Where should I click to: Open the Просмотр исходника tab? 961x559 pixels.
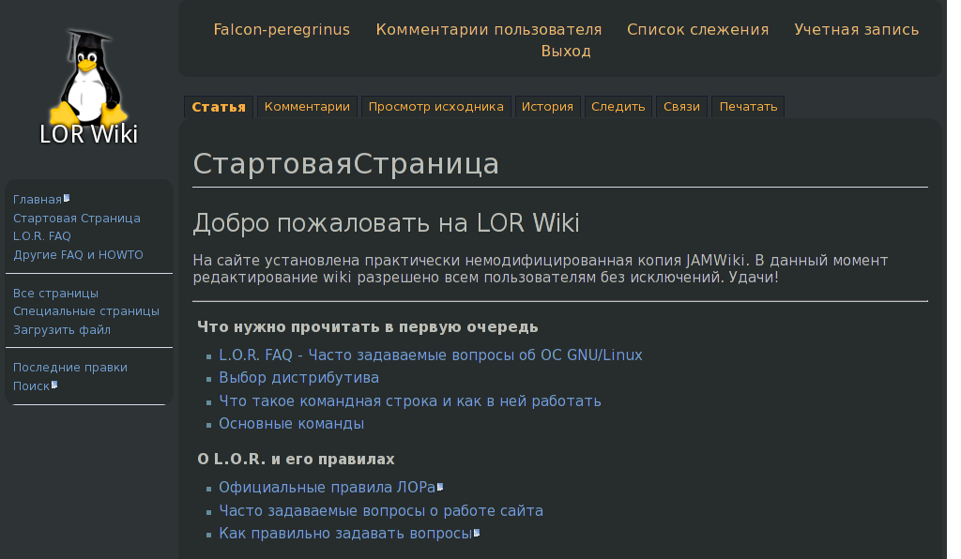point(435,106)
